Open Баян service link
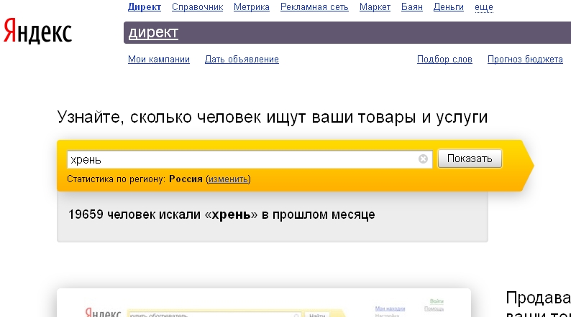Viewport: 571px width, 317px height. pyautogui.click(x=412, y=7)
